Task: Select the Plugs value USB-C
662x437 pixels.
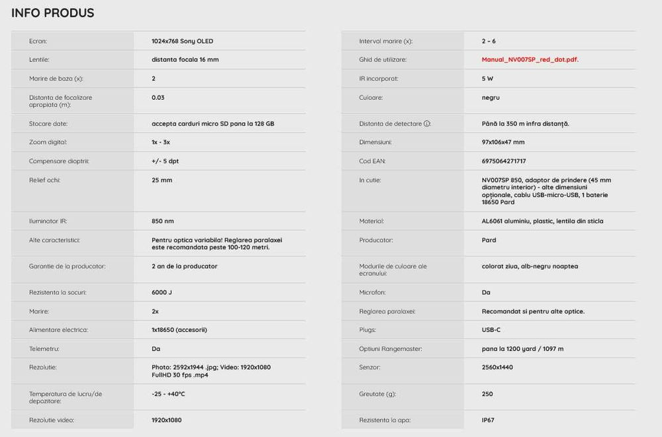Action: point(491,329)
